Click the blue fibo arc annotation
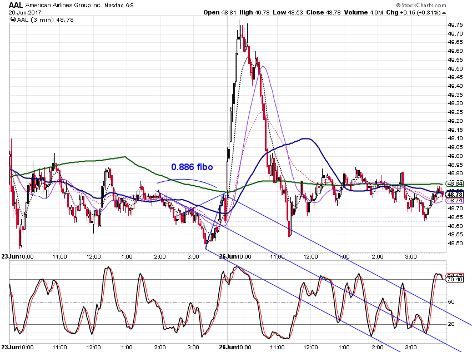The width and height of the screenshot is (472, 352). click(x=187, y=181)
